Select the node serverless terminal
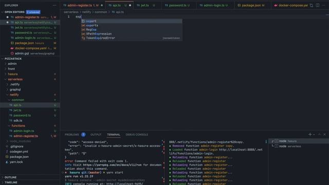The image size is (329, 185). pos(299,146)
